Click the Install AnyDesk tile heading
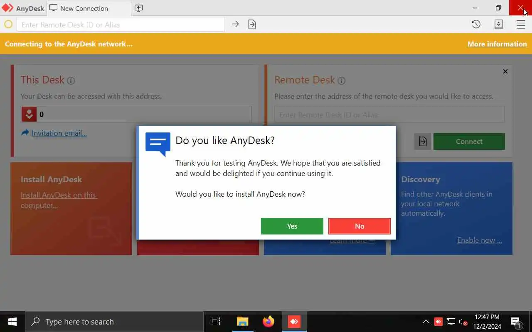Viewport: 532px width, 332px height. [51, 179]
